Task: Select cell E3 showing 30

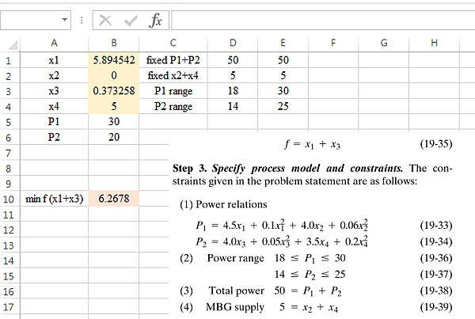Action: [283, 91]
